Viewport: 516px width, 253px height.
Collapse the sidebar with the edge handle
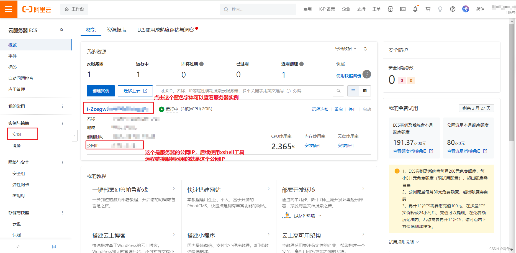tap(75, 136)
